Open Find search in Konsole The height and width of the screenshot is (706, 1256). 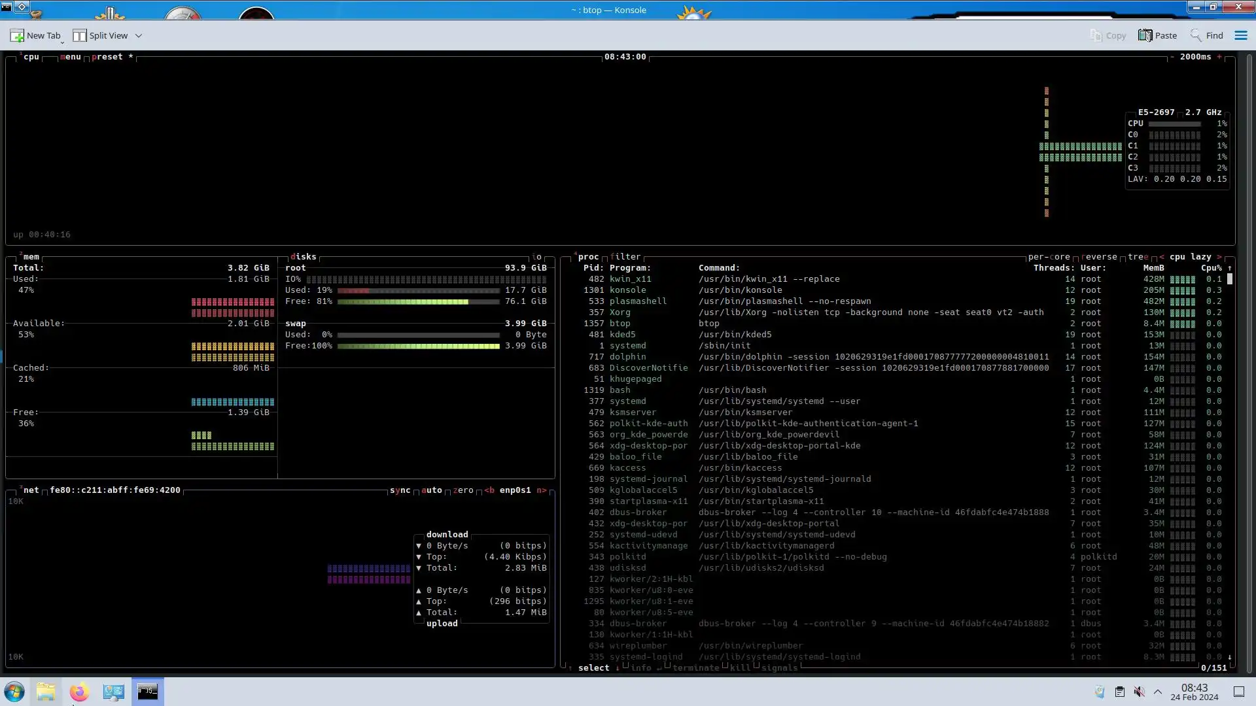point(1207,36)
